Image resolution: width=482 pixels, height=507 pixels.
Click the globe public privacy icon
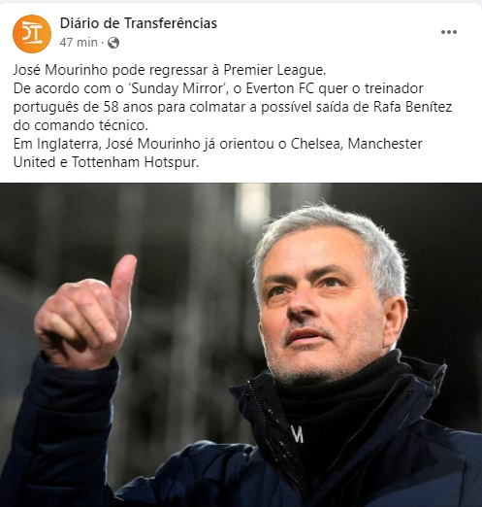pyautogui.click(x=113, y=43)
